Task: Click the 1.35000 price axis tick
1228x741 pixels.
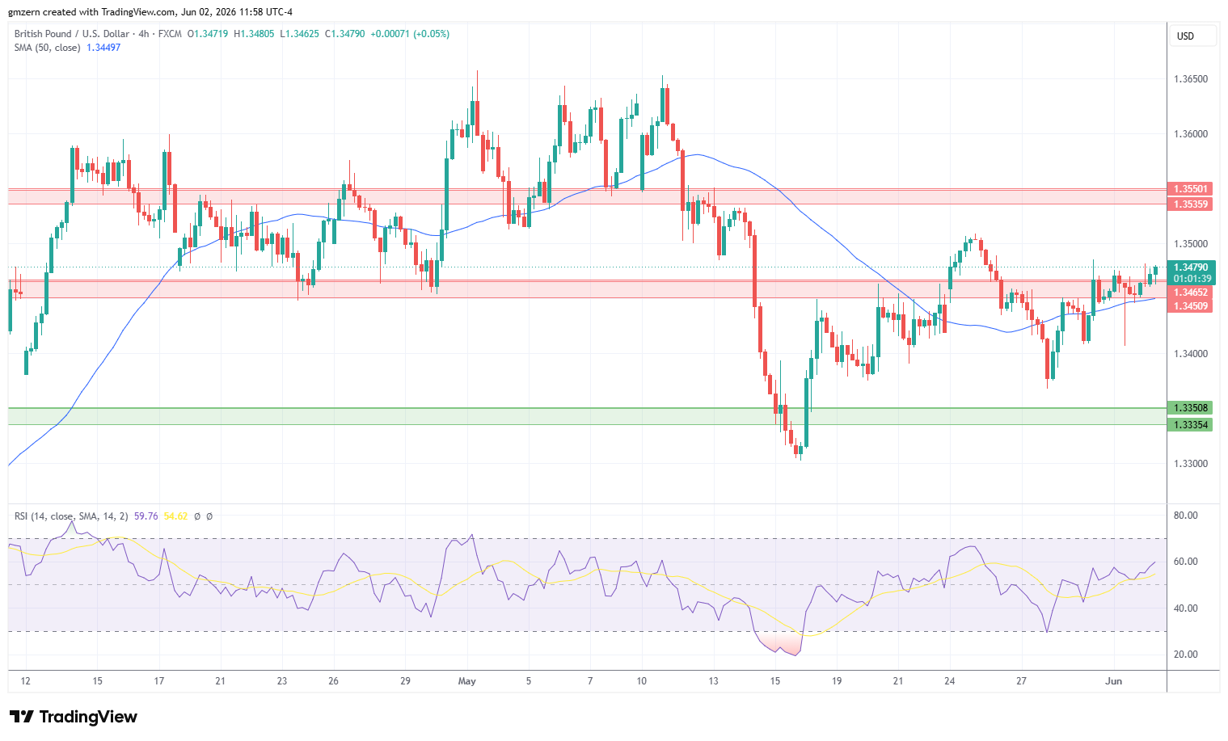Action: tap(1191, 244)
